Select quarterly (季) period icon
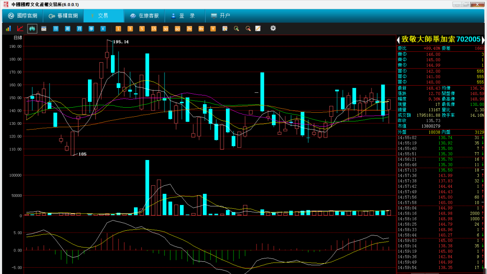Viewport: 487px width, 274px height. click(91, 28)
